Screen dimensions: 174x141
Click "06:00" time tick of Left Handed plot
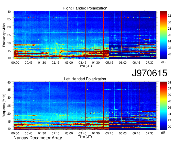point(123,133)
